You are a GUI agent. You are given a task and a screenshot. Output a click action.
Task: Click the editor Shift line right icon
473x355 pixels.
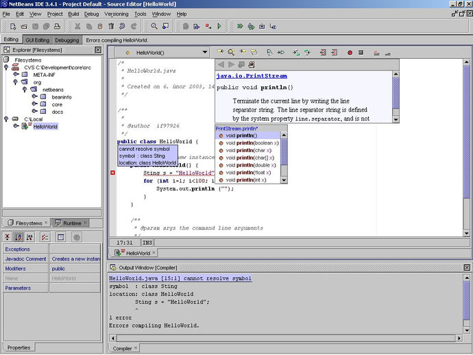(335, 53)
